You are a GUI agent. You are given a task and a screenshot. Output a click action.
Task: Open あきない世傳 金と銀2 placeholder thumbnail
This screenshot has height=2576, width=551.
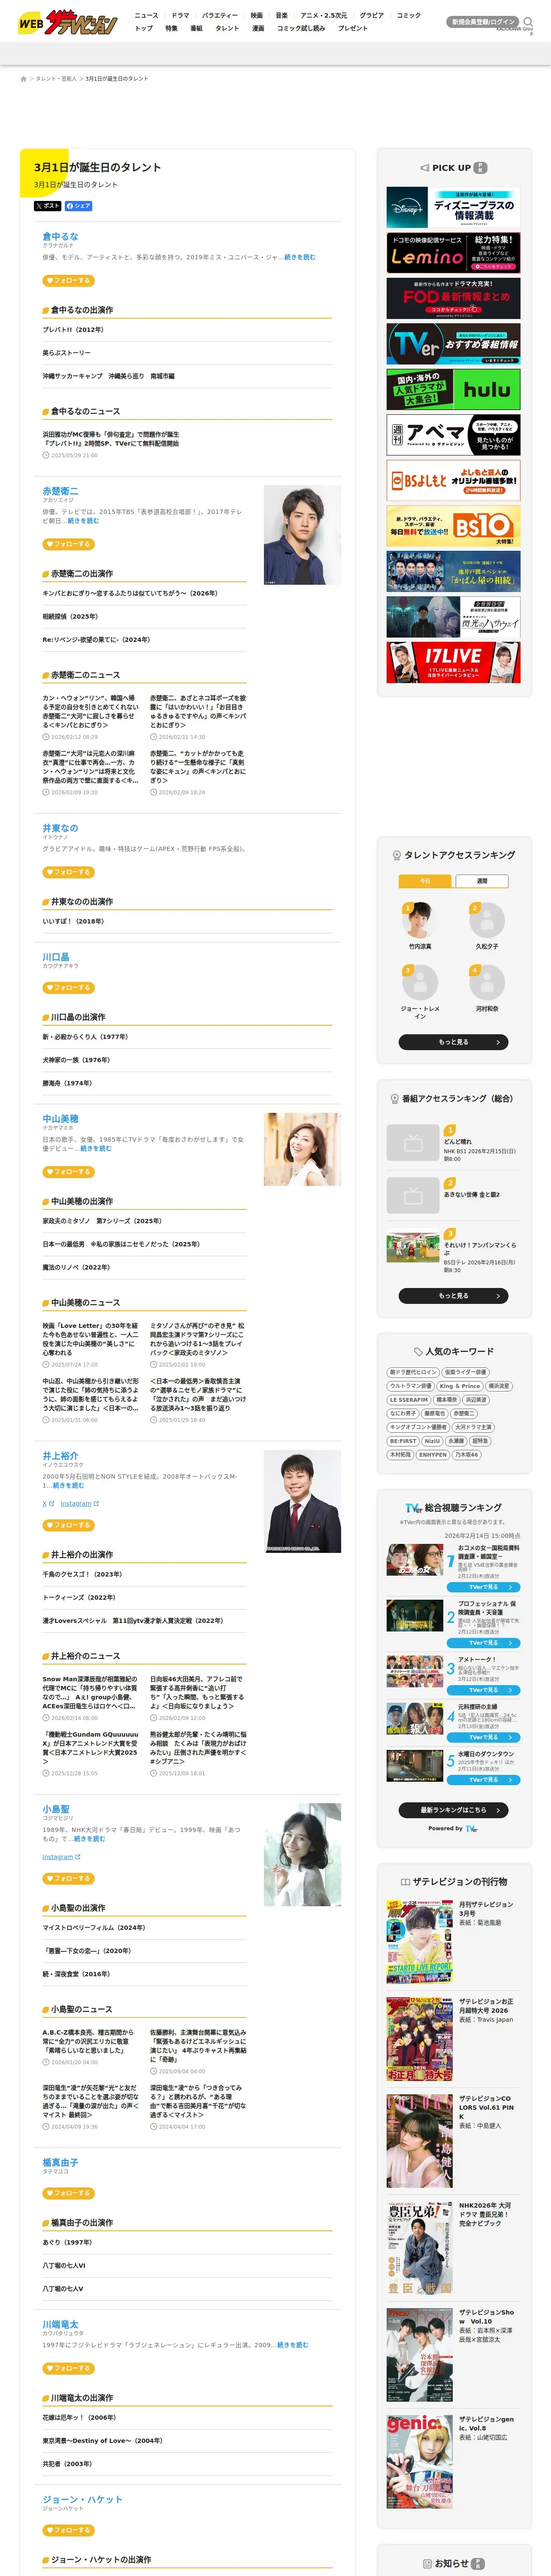point(413,1195)
